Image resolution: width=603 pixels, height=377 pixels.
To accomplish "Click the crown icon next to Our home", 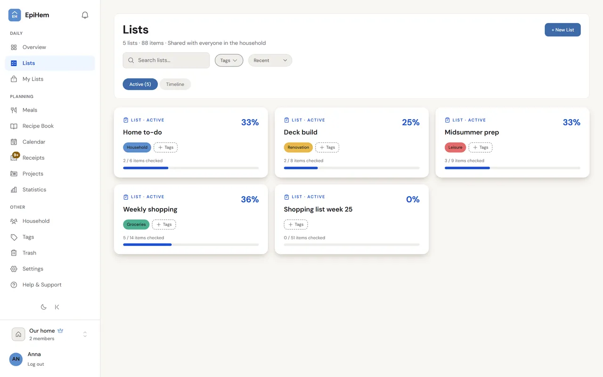I will pyautogui.click(x=60, y=331).
